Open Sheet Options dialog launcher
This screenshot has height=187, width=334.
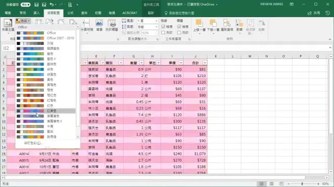(x=189, y=39)
